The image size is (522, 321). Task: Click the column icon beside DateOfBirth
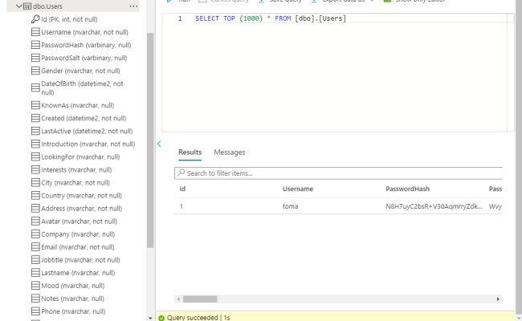pyautogui.click(x=35, y=87)
